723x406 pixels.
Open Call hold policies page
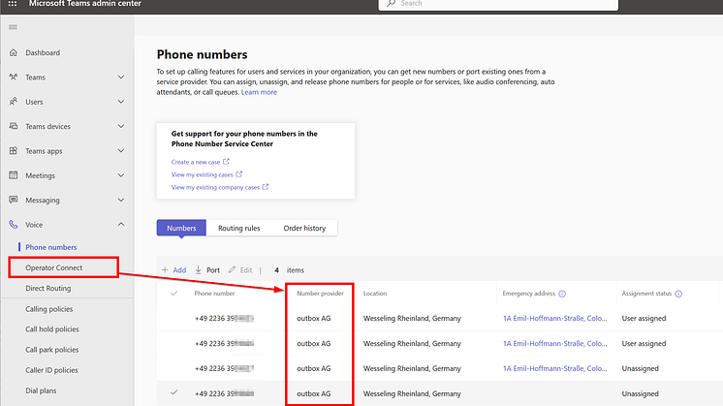[x=52, y=329]
